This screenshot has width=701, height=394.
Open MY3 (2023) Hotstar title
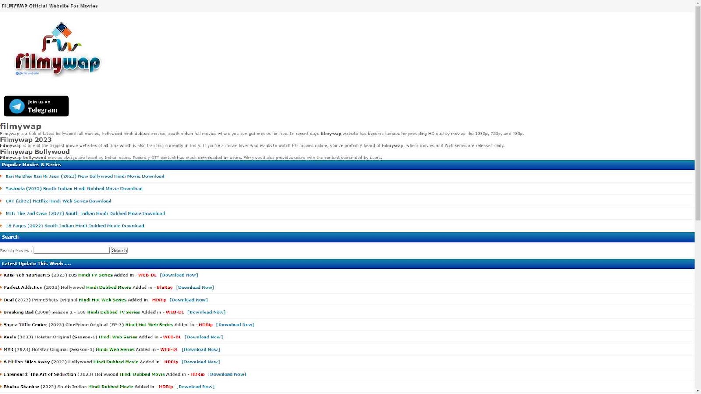(8, 349)
